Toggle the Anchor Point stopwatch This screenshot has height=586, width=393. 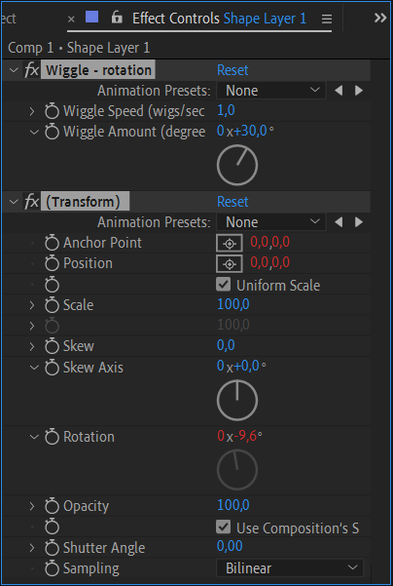point(52,243)
